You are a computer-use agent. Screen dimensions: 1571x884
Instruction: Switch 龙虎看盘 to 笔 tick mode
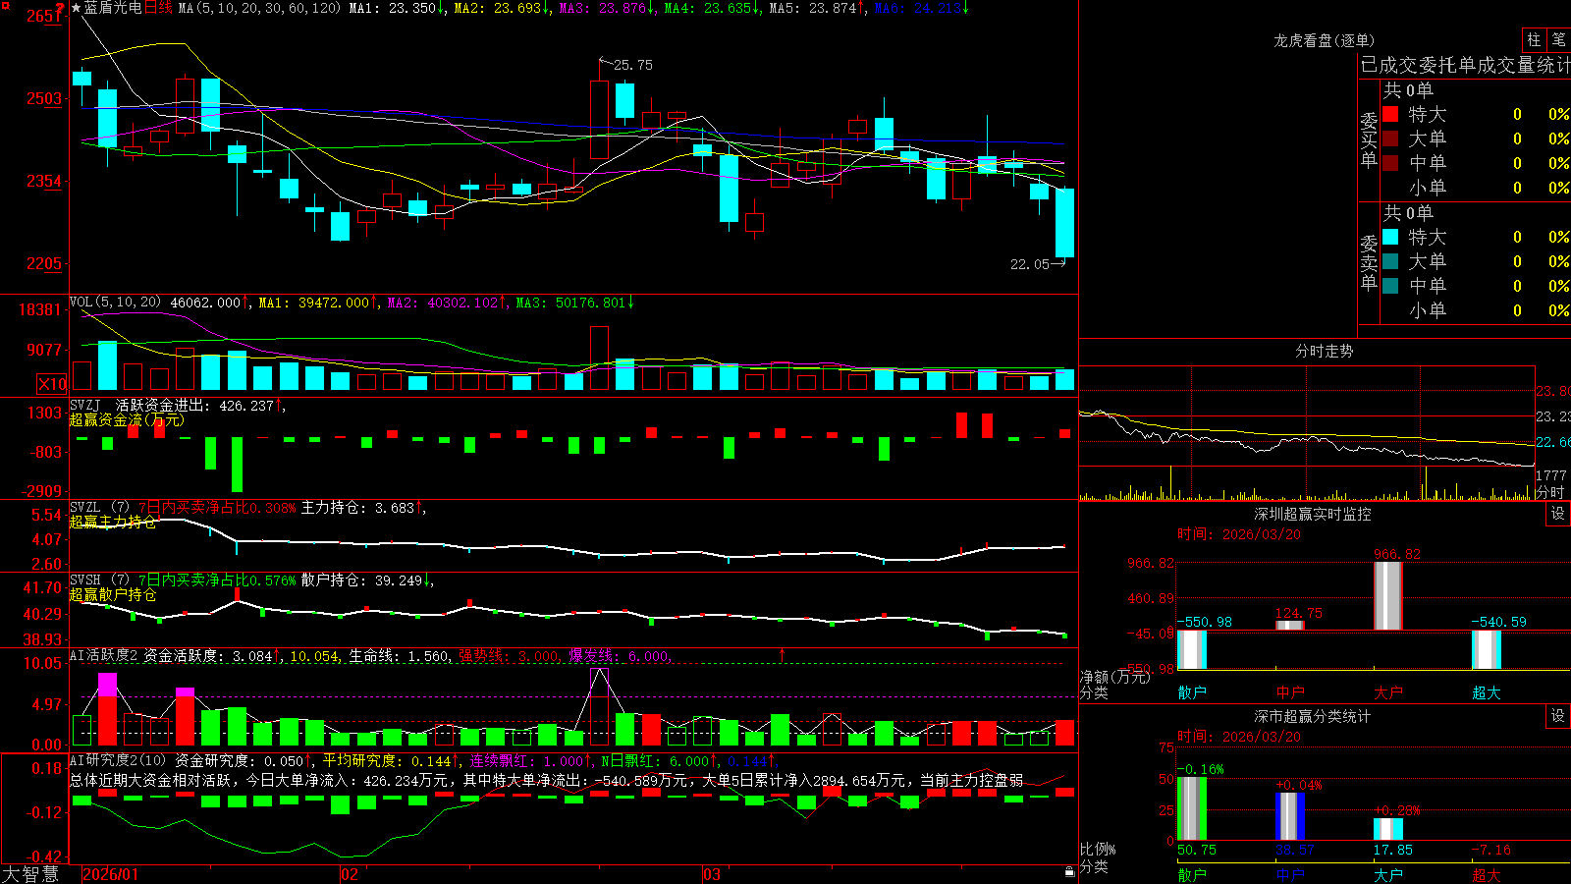[1558, 39]
